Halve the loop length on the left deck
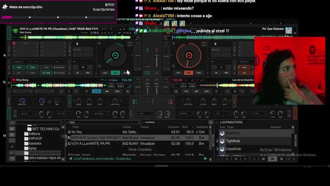This screenshot has width=330, height=186. point(76,67)
